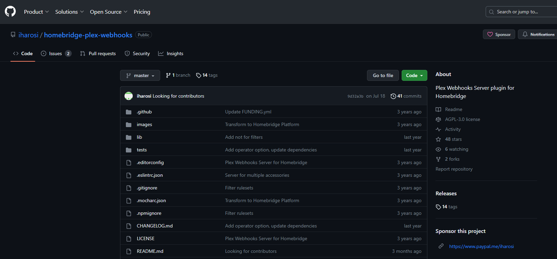Open the master branch selector
The width and height of the screenshot is (557, 259).
[140, 75]
